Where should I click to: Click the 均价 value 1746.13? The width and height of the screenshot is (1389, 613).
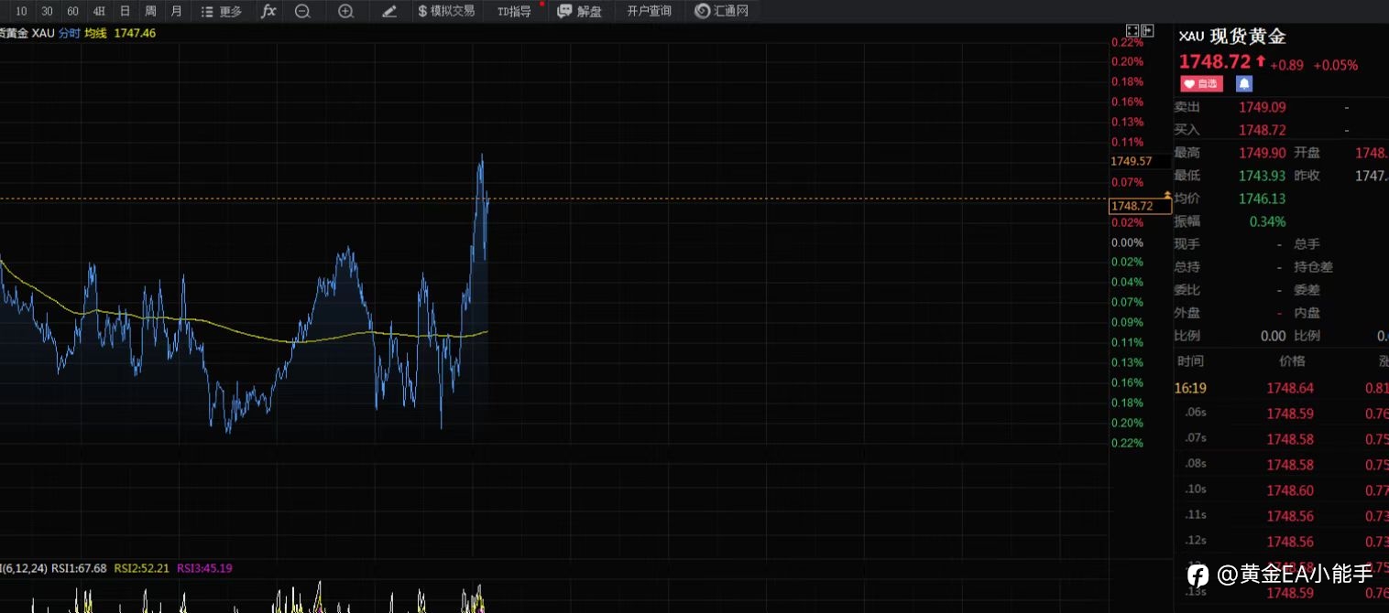[x=1263, y=199]
